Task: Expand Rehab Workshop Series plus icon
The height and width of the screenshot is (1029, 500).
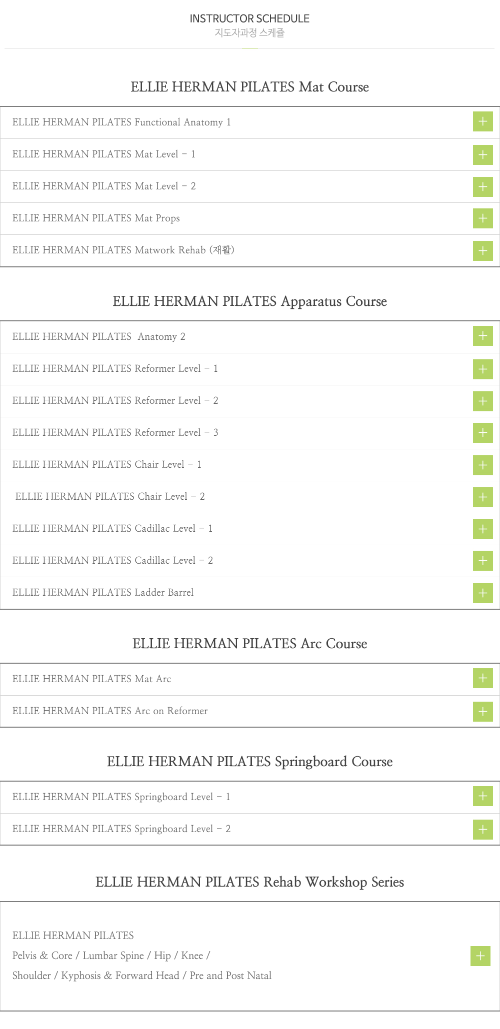Action: click(480, 956)
